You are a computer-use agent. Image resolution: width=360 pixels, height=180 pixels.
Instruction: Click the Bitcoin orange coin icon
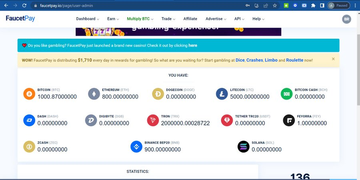tap(29, 94)
